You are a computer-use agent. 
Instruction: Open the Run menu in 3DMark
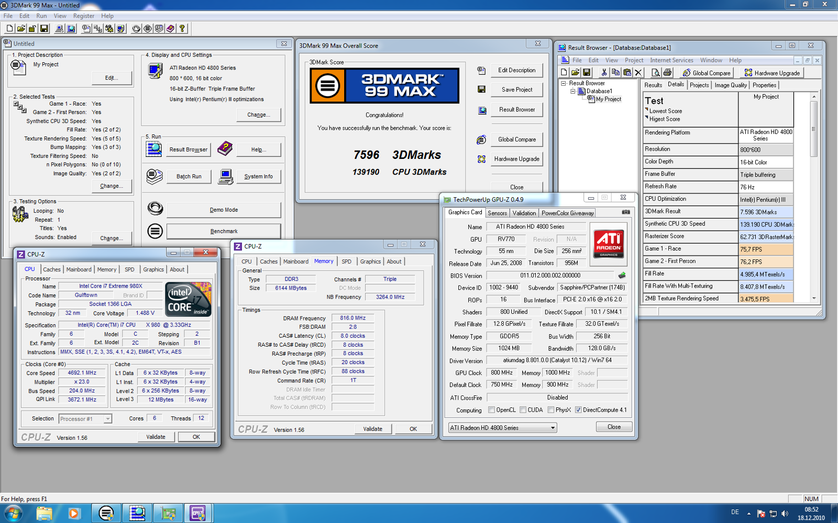tap(41, 16)
